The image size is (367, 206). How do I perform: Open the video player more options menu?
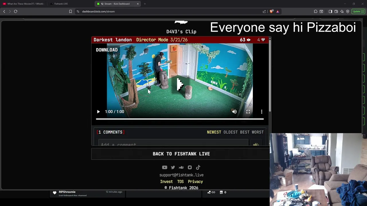click(261, 112)
